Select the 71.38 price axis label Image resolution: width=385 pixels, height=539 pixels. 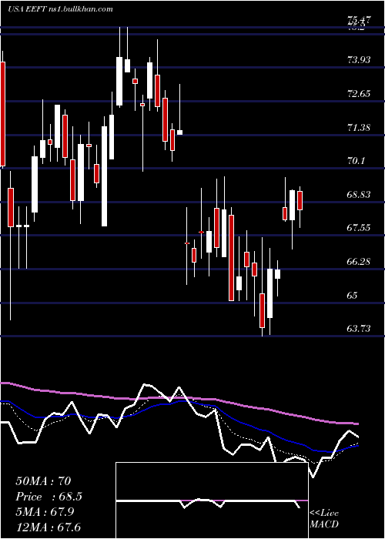[359, 128]
